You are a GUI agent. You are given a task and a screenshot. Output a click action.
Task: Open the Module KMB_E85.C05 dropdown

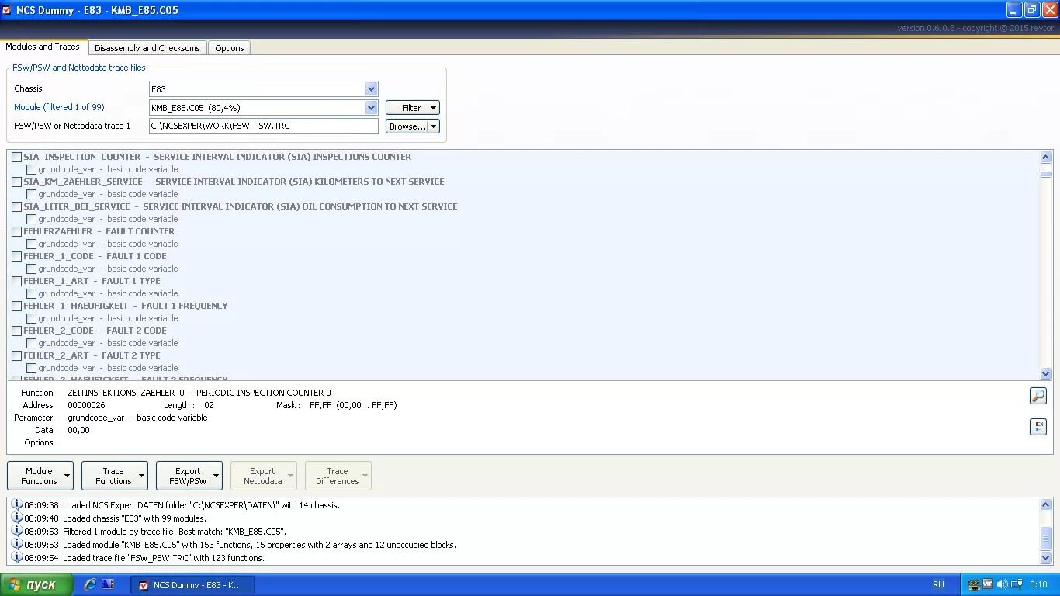point(371,108)
